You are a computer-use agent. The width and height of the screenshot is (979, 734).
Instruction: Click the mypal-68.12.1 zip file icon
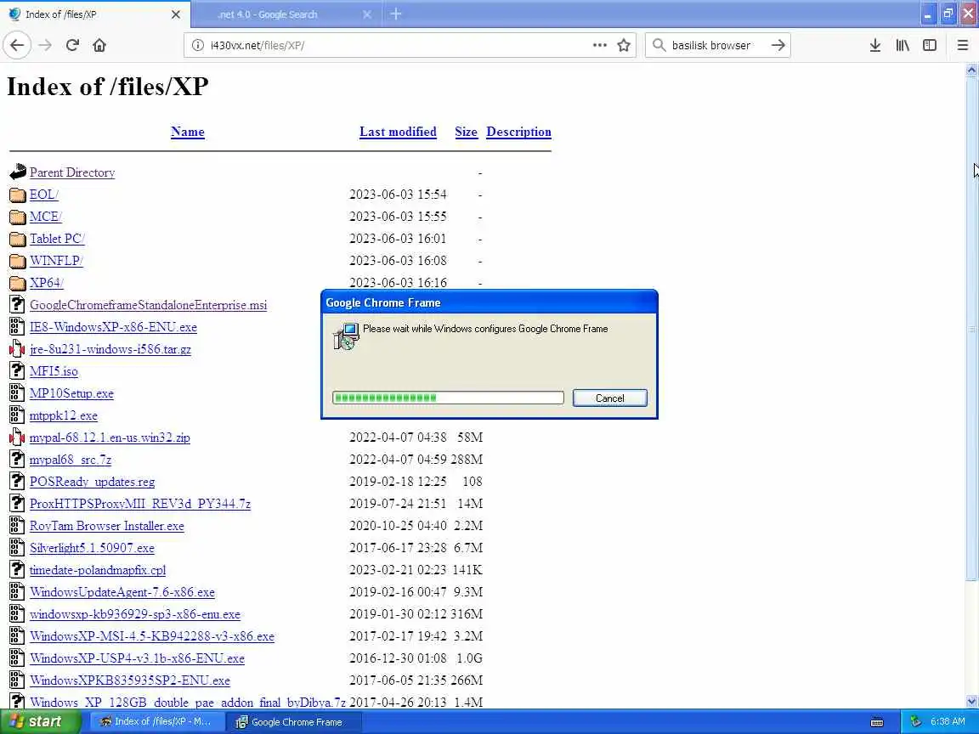pyautogui.click(x=18, y=437)
